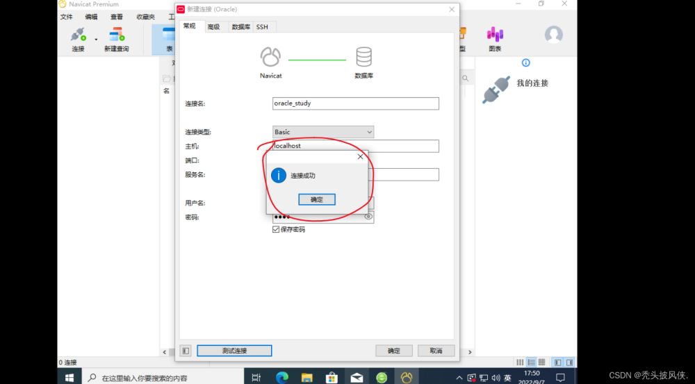Click the Windows Start button
Image resolution: width=695 pixels, height=384 pixels.
coord(69,377)
